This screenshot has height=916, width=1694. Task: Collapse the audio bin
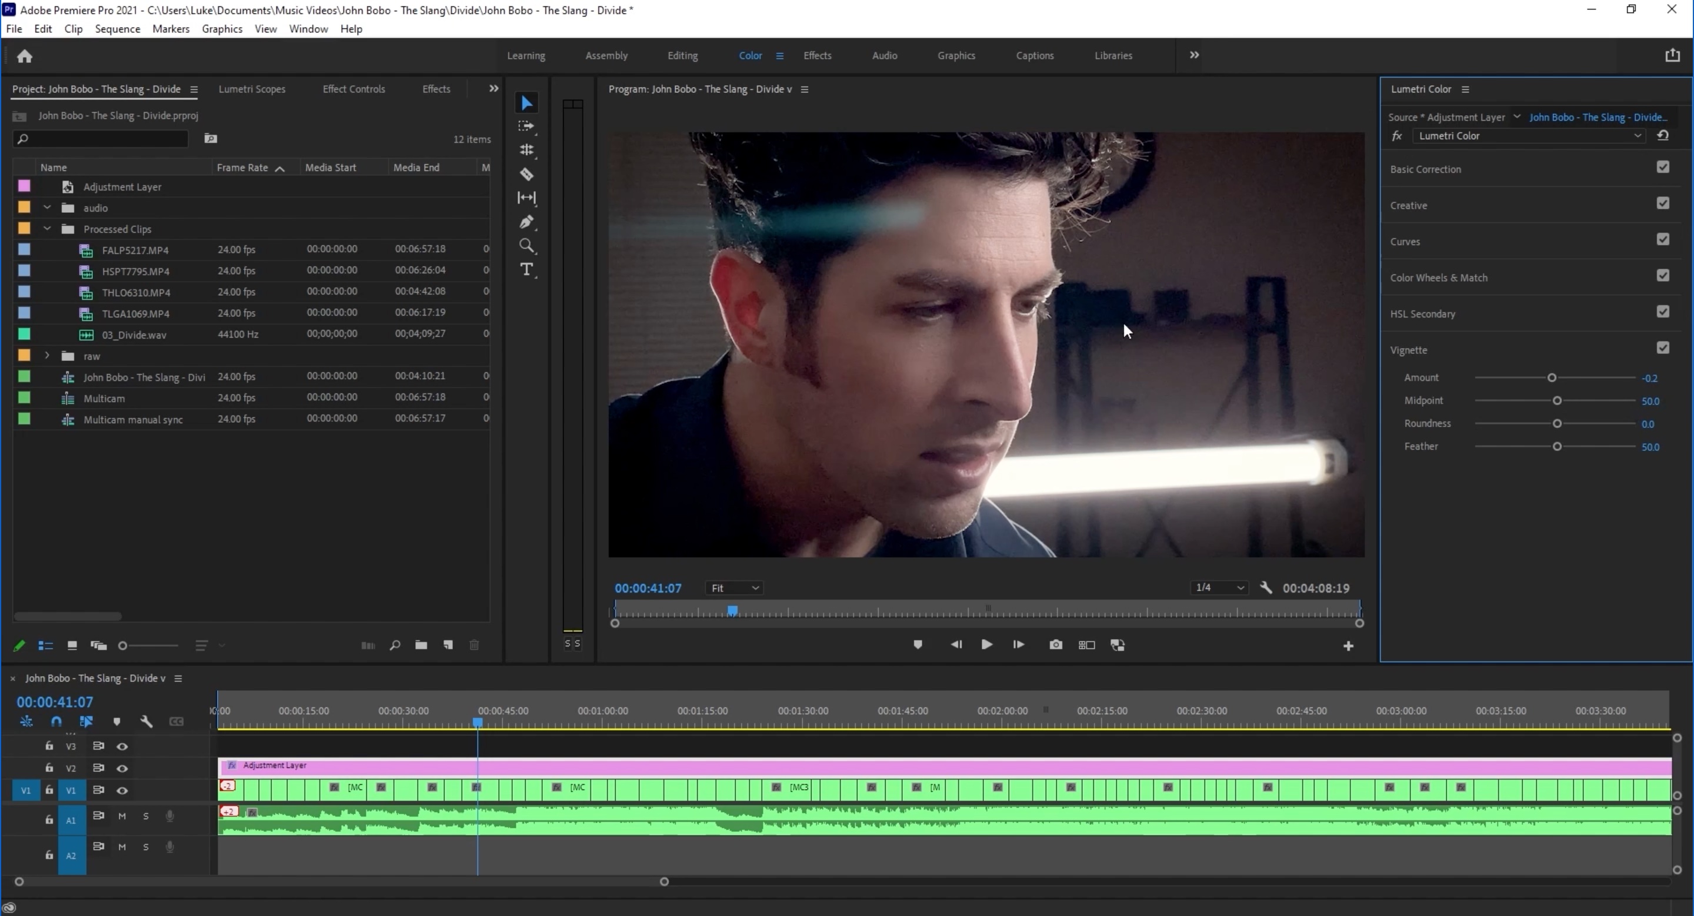[x=46, y=208]
